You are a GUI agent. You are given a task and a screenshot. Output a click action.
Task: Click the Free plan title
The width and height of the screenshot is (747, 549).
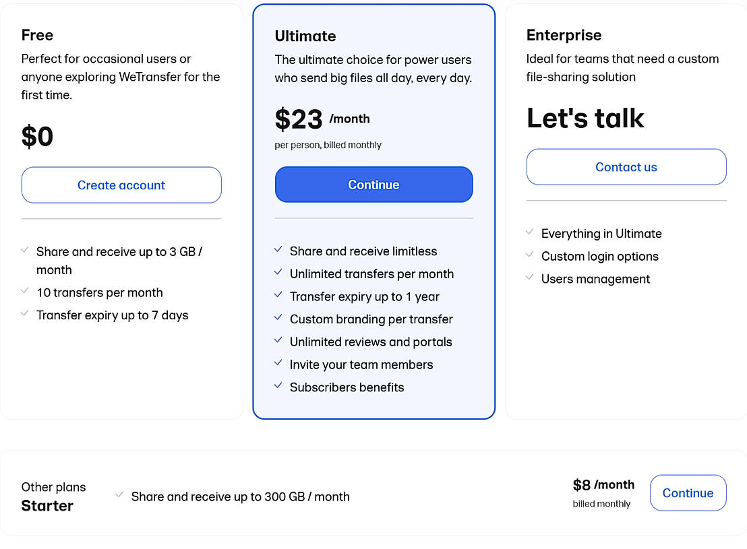point(37,35)
